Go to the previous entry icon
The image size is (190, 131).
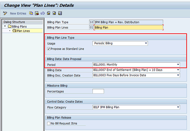(x=49, y=13)
